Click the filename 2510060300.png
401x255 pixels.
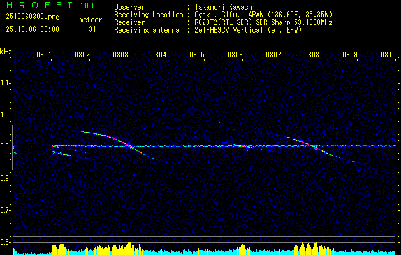coord(33,17)
